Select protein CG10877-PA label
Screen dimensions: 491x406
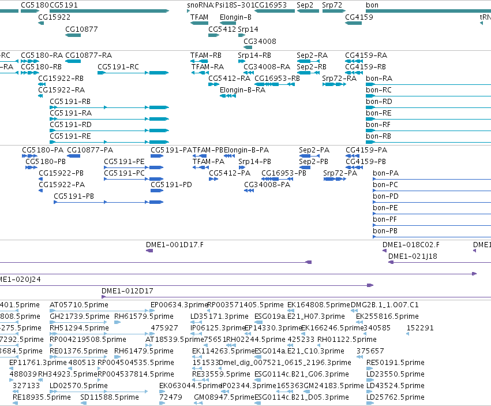pyautogui.click(x=90, y=150)
